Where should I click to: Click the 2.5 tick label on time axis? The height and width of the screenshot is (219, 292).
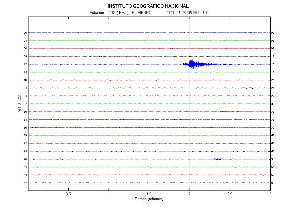[x=230, y=194]
